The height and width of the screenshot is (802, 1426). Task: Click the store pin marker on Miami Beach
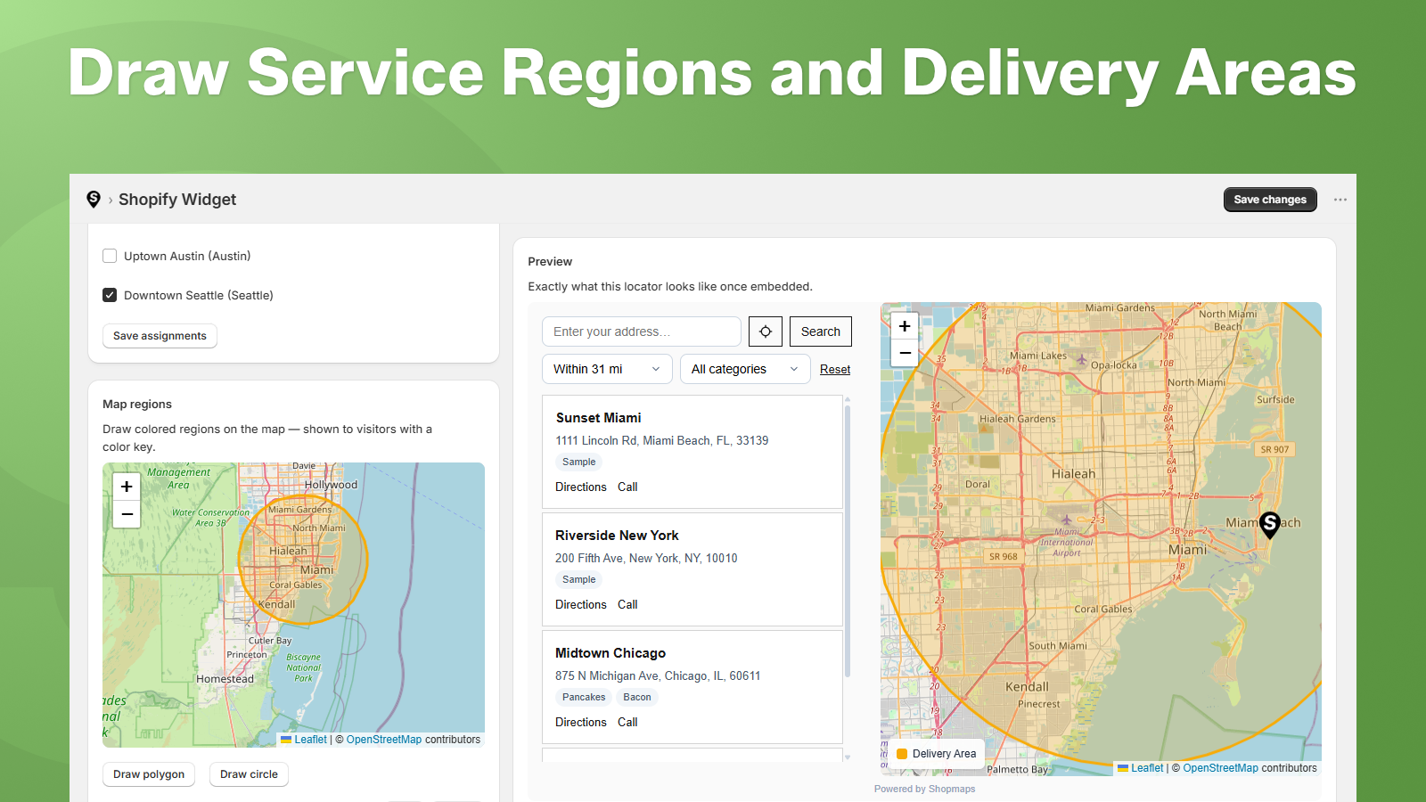click(x=1270, y=524)
